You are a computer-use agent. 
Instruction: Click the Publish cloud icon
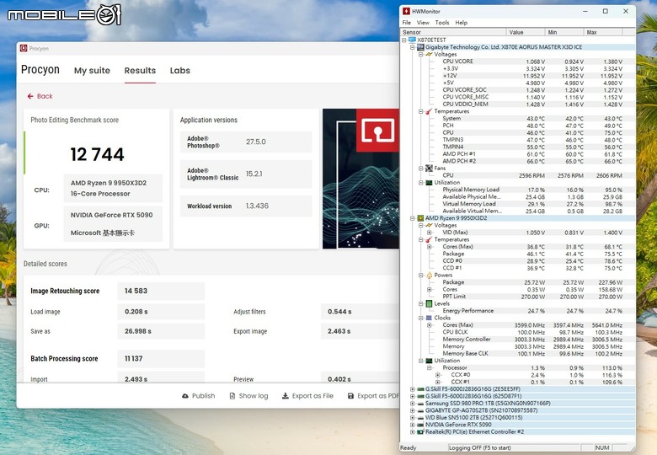185,396
